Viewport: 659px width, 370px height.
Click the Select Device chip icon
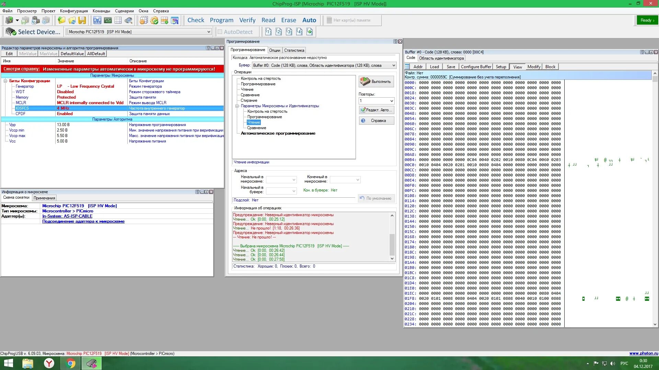coord(10,32)
